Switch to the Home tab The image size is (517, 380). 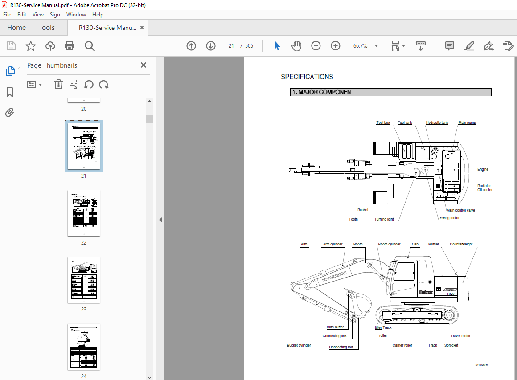(16, 27)
